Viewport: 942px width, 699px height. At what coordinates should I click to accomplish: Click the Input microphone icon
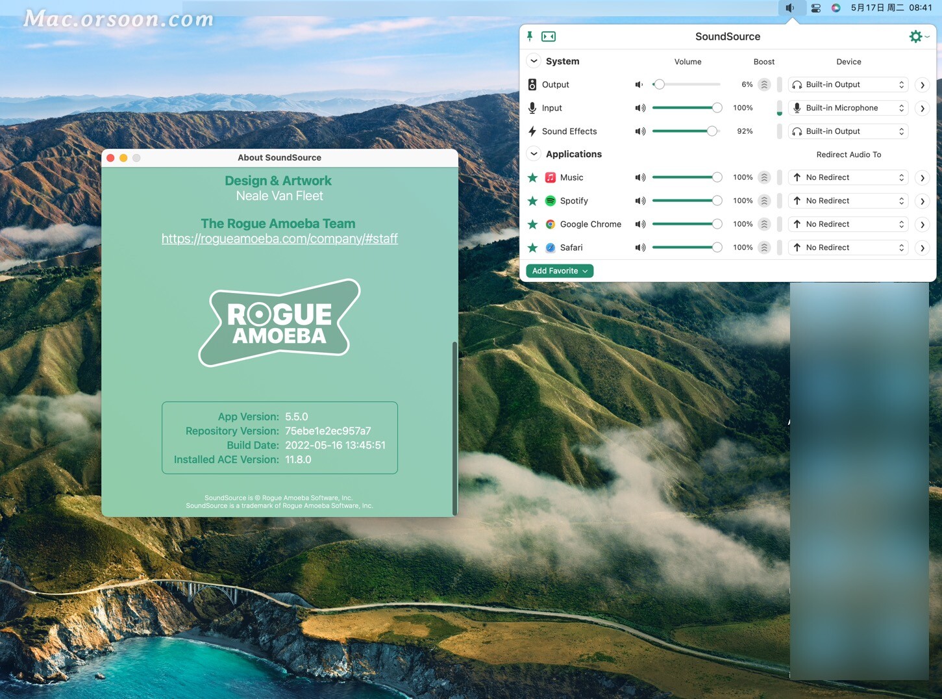click(532, 108)
